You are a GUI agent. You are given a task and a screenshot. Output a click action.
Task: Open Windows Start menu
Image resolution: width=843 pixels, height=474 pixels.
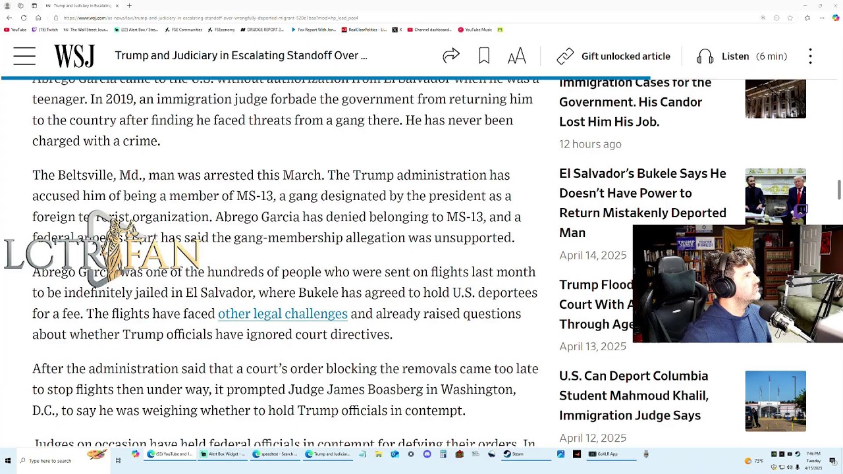pos(8,461)
